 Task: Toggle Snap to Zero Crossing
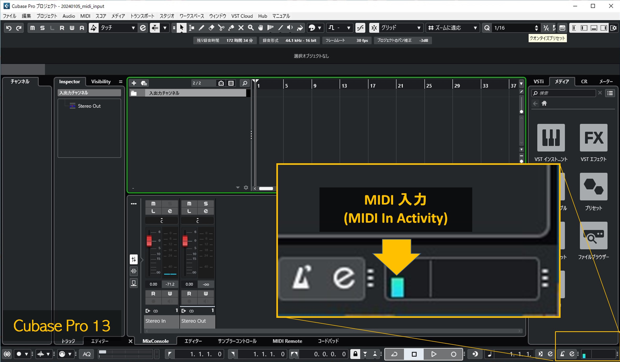tap(360, 28)
